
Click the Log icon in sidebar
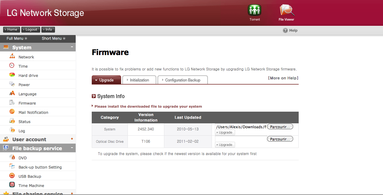[12, 130]
